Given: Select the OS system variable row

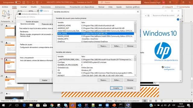Looking at the screenshot, I should click(96, 70).
